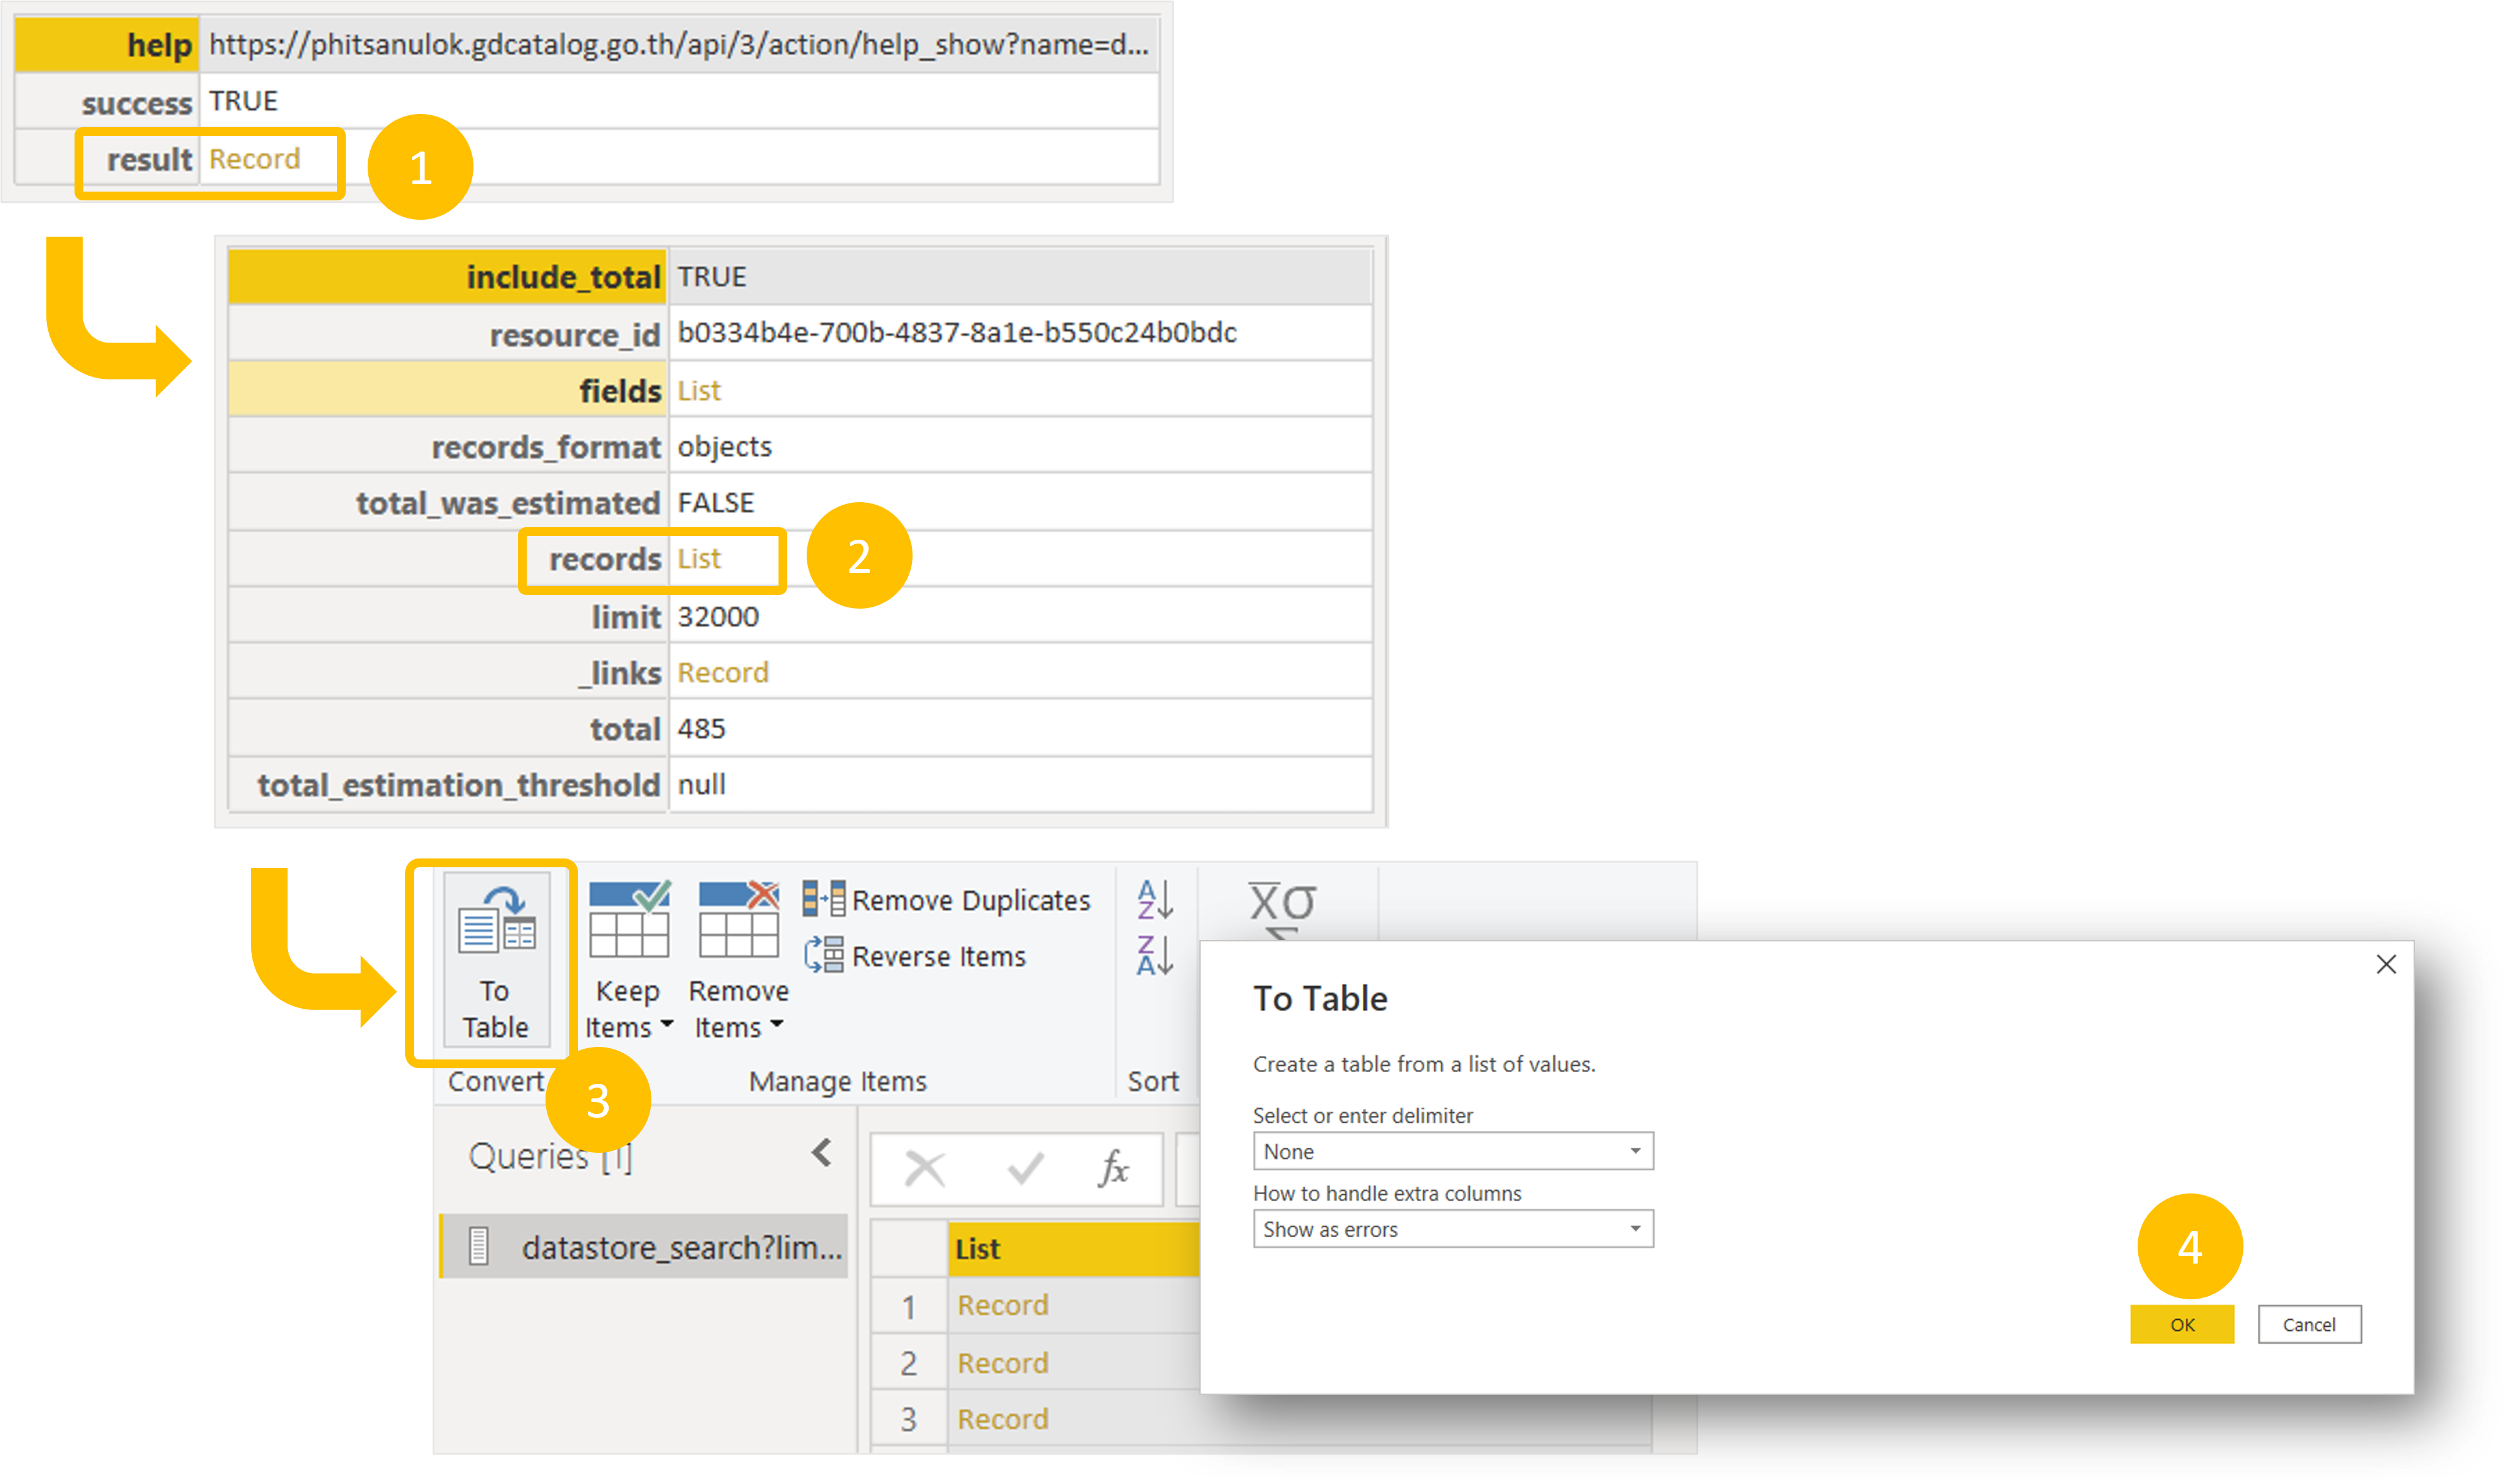Click the Remove Items table icon
The width and height of the screenshot is (2504, 1484).
(738, 918)
